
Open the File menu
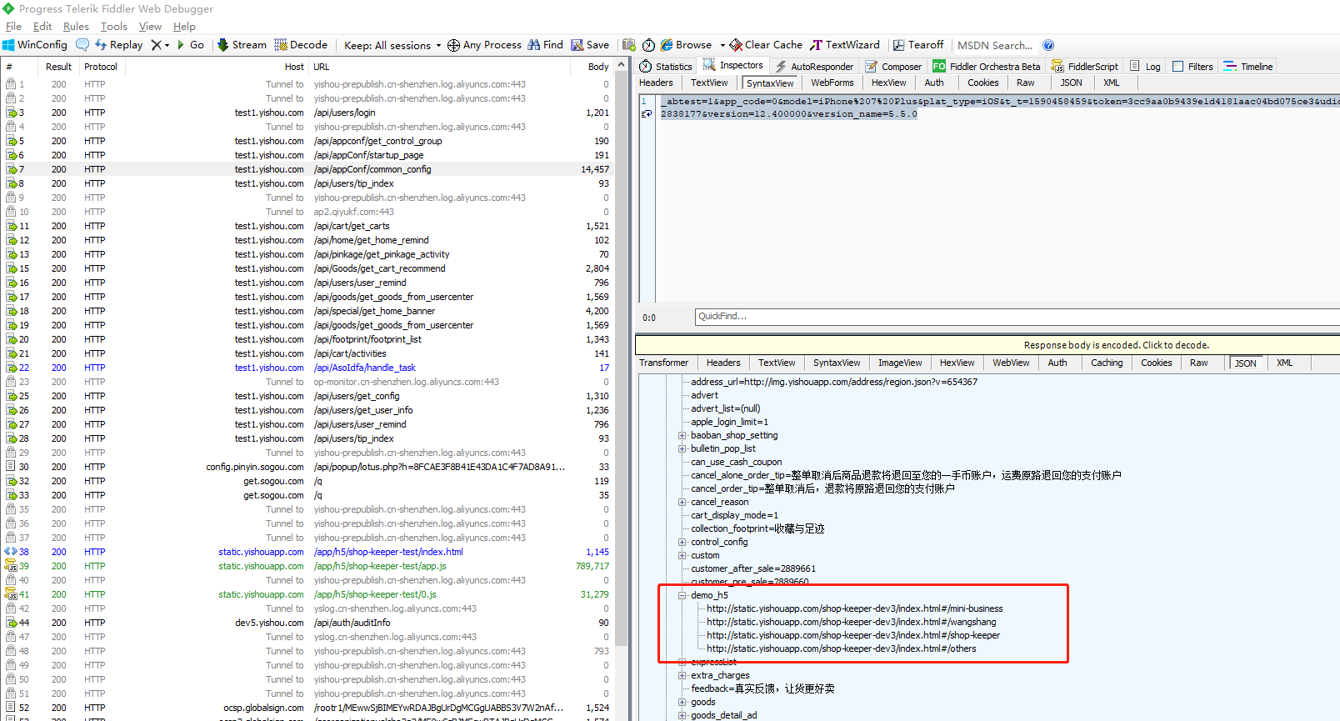coord(13,27)
